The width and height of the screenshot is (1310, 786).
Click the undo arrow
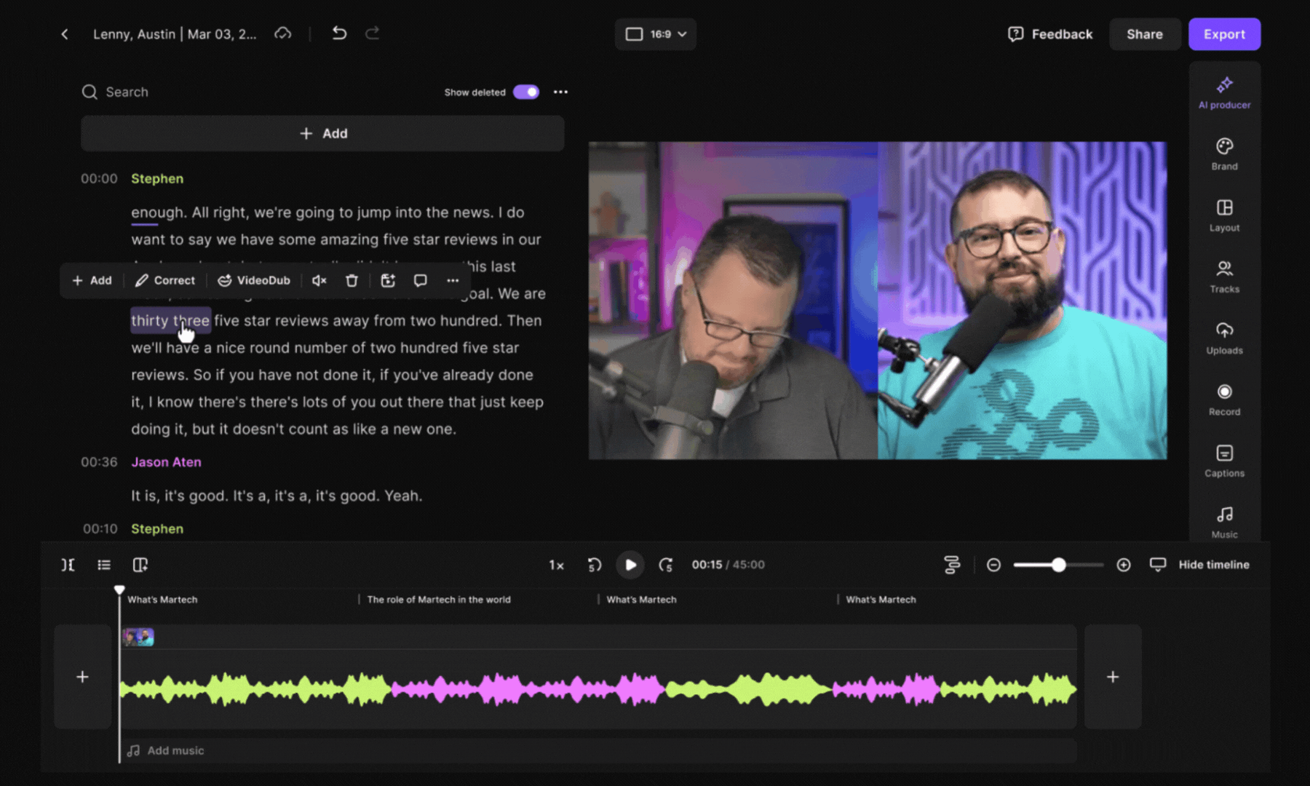tap(339, 33)
